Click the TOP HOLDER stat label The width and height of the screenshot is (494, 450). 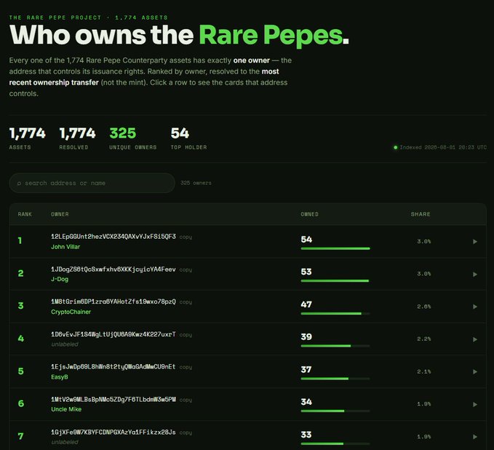188,147
